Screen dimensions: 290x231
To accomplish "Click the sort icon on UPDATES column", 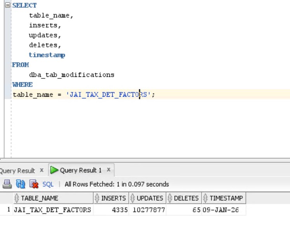I will coord(132,198).
